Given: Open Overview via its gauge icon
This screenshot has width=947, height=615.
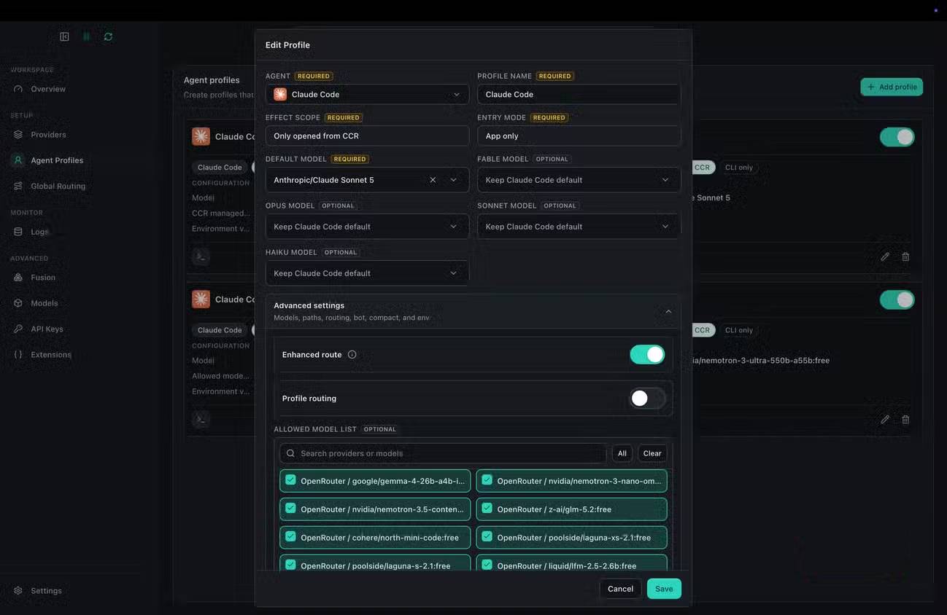Looking at the screenshot, I should pos(18,89).
